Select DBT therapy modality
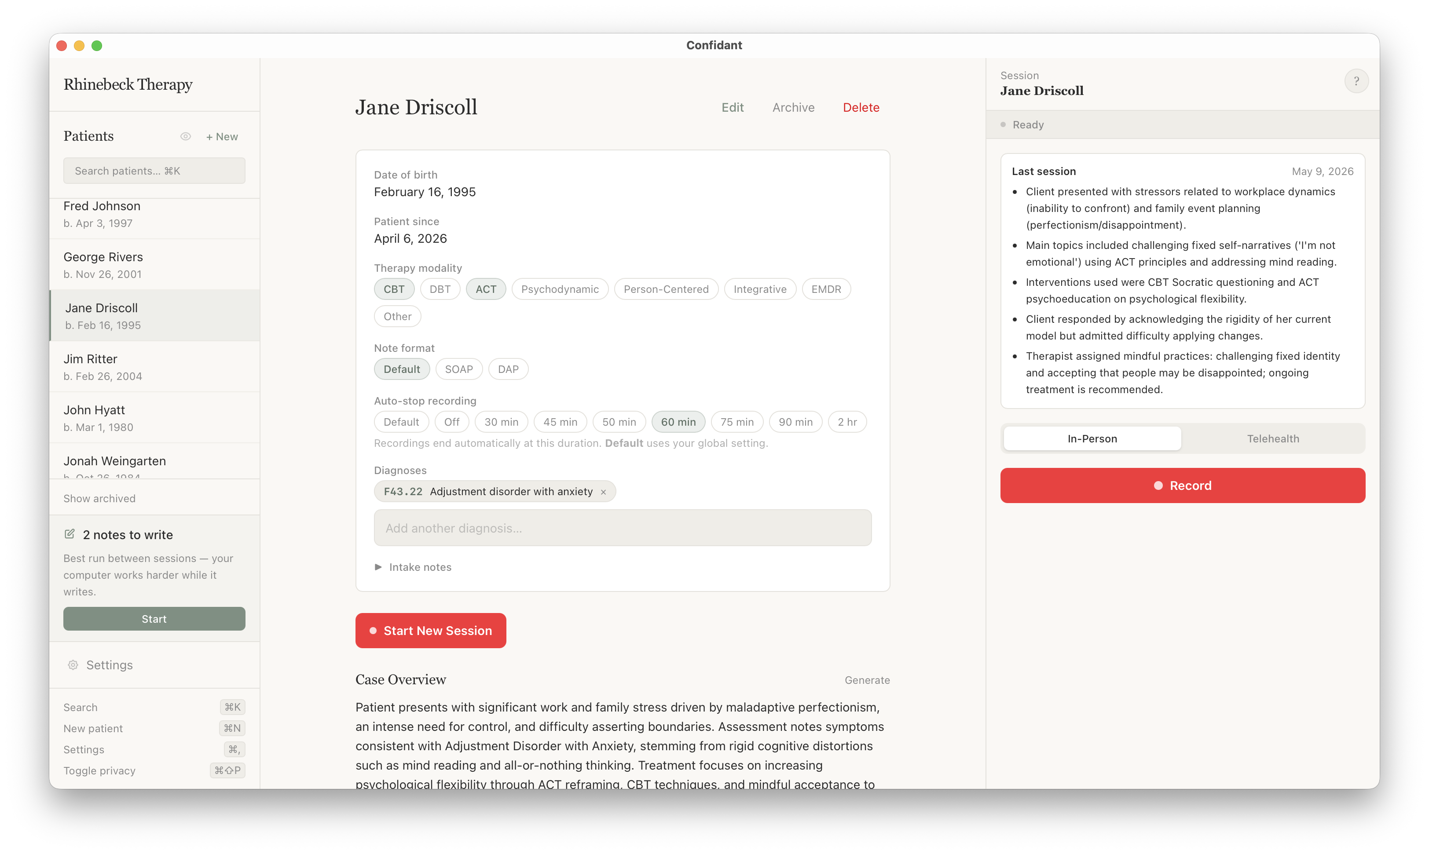The height and width of the screenshot is (854, 1429). click(440, 289)
